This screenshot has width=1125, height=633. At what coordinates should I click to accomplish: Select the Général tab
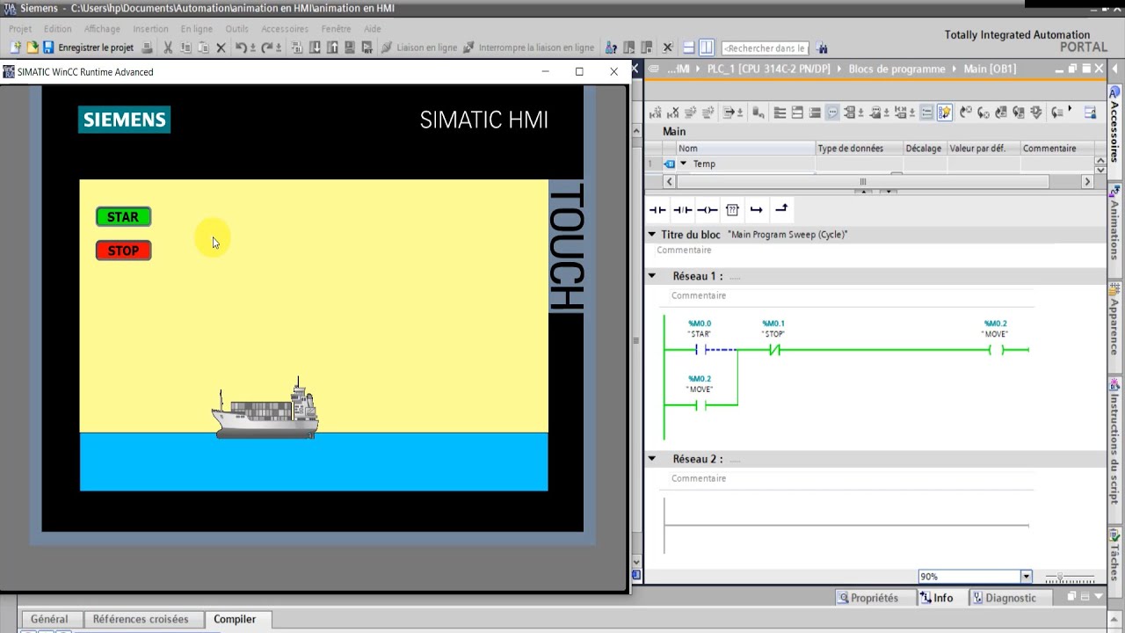[49, 619]
